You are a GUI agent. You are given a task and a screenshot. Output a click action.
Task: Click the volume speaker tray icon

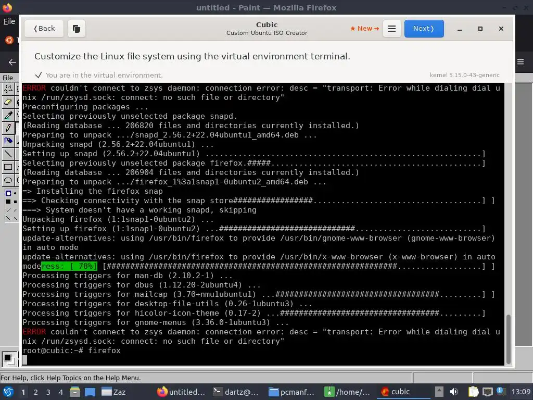click(x=454, y=392)
